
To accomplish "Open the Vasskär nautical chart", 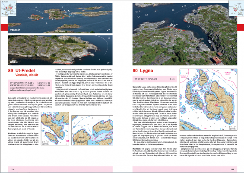I will point(55,129).
